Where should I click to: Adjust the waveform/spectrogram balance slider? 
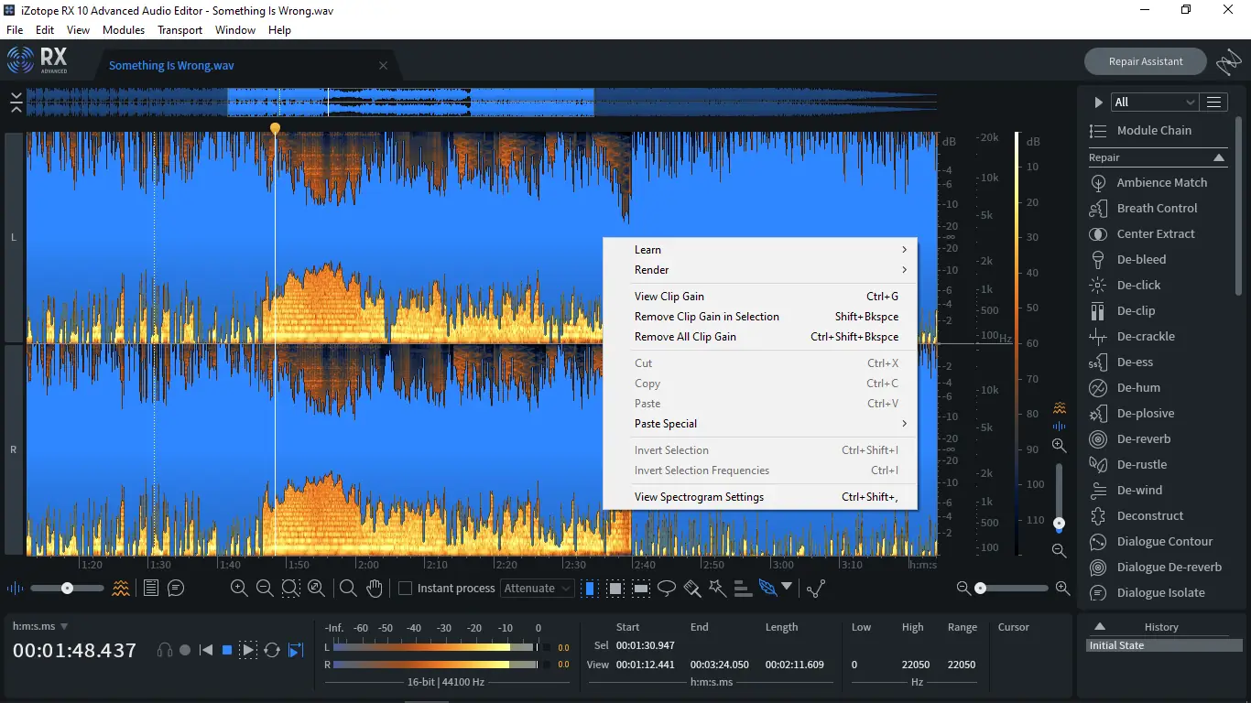(x=67, y=589)
